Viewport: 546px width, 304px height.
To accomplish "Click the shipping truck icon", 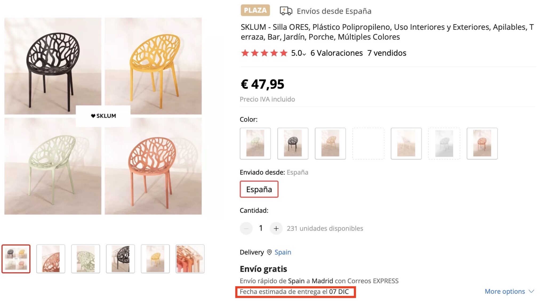I will 285,11.
